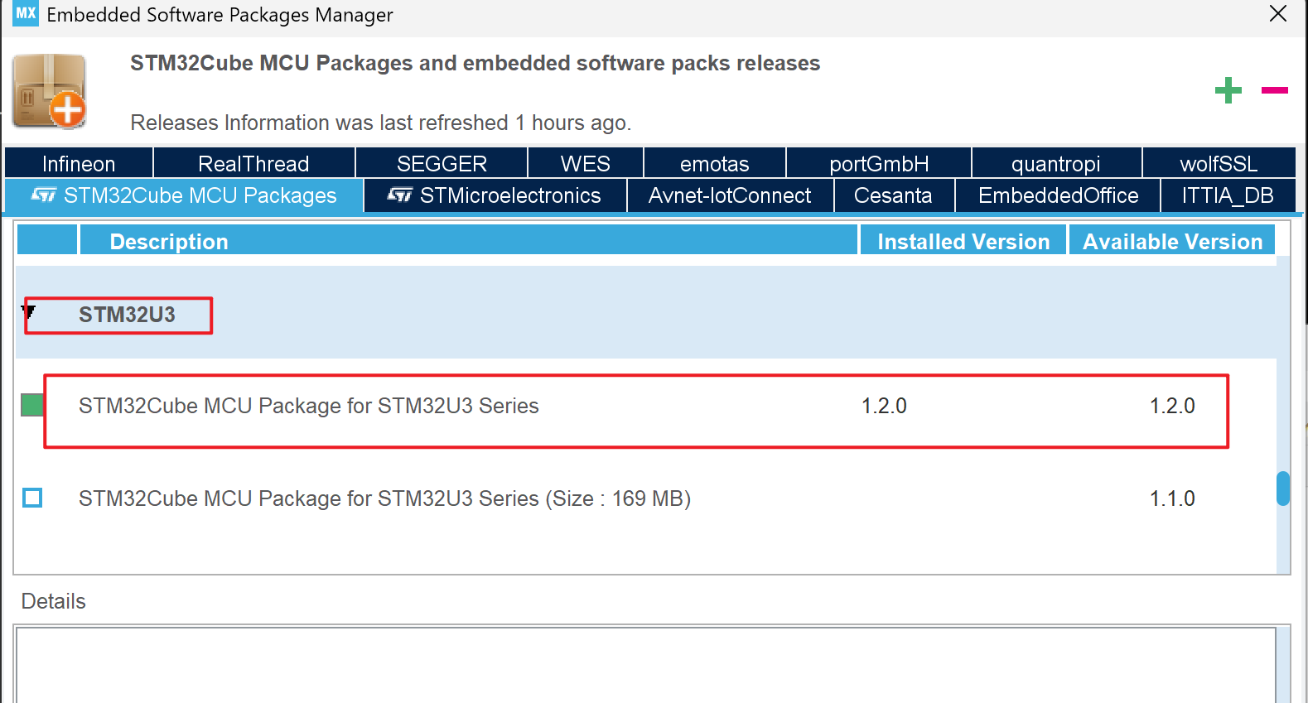Select the STM32U3 tree row label
Image resolution: width=1308 pixels, height=703 pixels.
pyautogui.click(x=127, y=315)
